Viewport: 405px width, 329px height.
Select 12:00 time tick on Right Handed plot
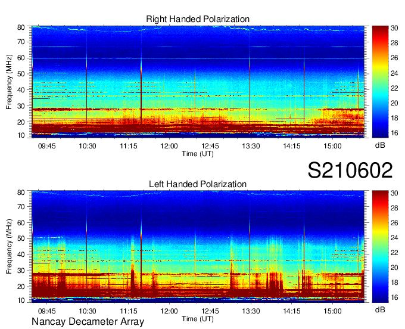169,146
